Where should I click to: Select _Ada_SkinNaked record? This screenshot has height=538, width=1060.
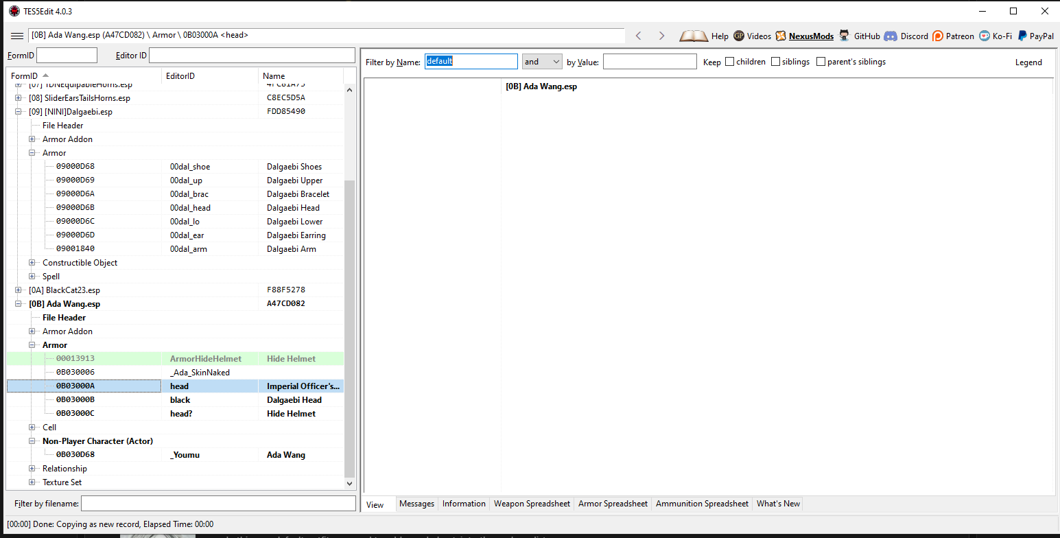[x=175, y=373]
